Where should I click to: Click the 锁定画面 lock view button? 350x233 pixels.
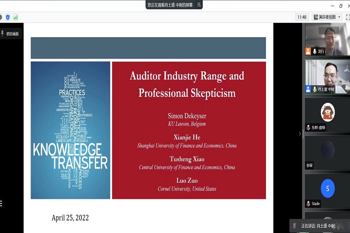10,34
